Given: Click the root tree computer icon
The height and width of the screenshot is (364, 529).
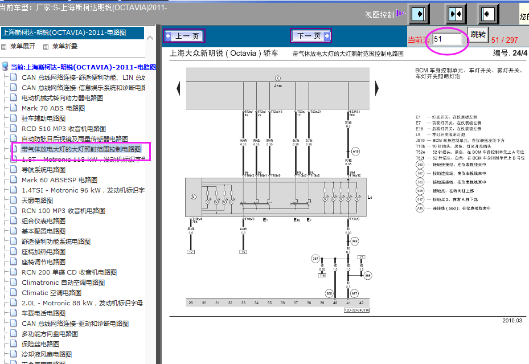Looking at the screenshot, I should pyautogui.click(x=5, y=66).
